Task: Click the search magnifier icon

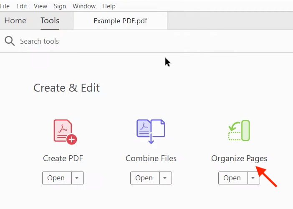Action: (x=10, y=41)
